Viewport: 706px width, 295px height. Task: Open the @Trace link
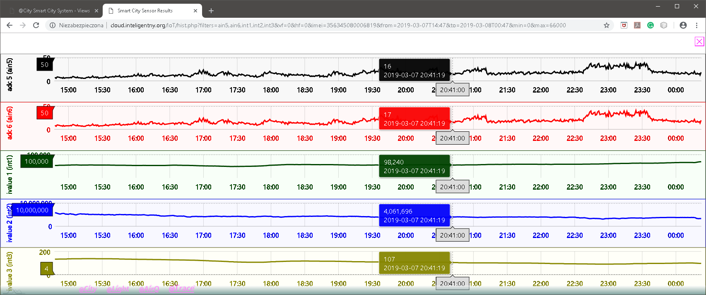(x=181, y=289)
